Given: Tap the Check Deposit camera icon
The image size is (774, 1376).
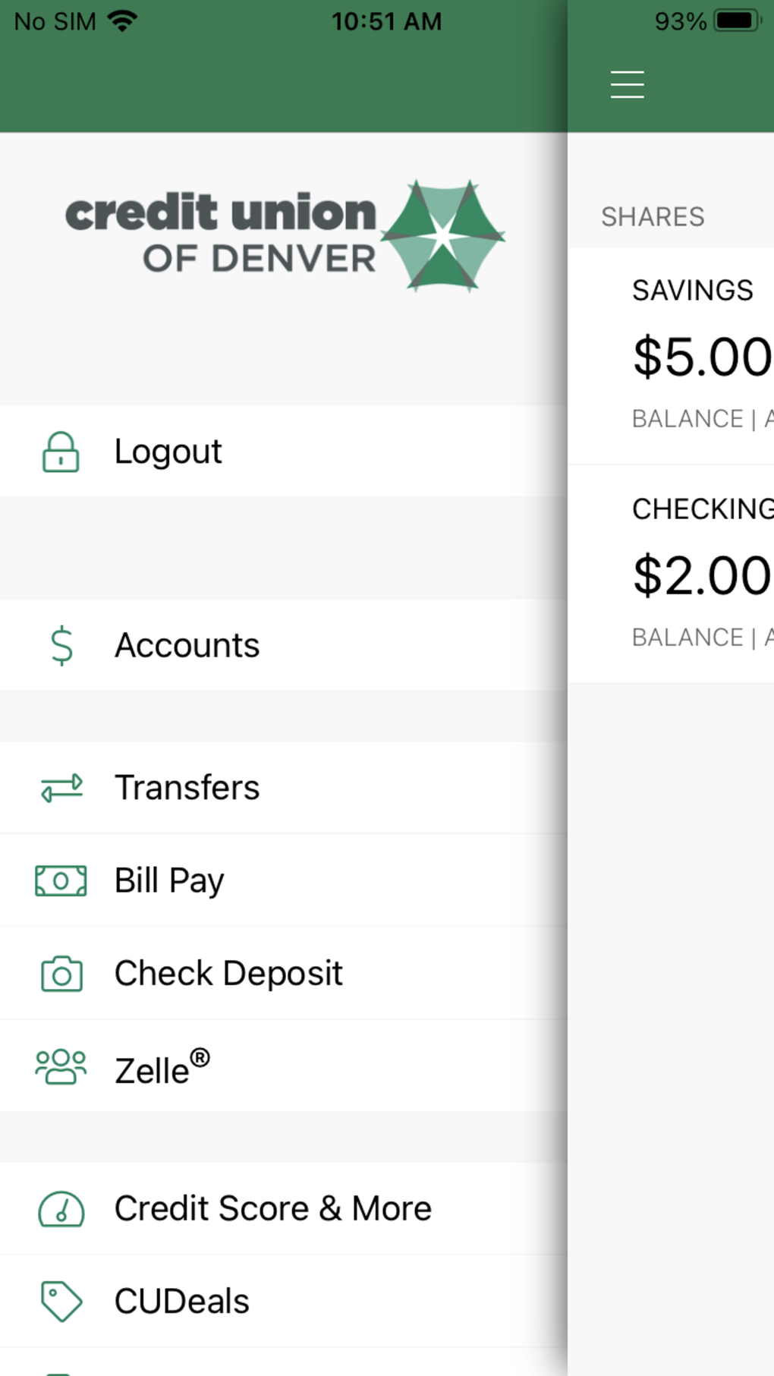Looking at the screenshot, I should (x=61, y=974).
